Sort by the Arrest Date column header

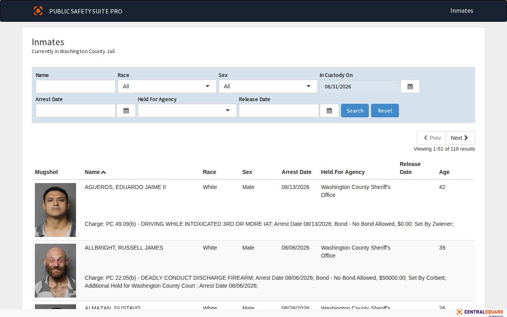(x=297, y=172)
